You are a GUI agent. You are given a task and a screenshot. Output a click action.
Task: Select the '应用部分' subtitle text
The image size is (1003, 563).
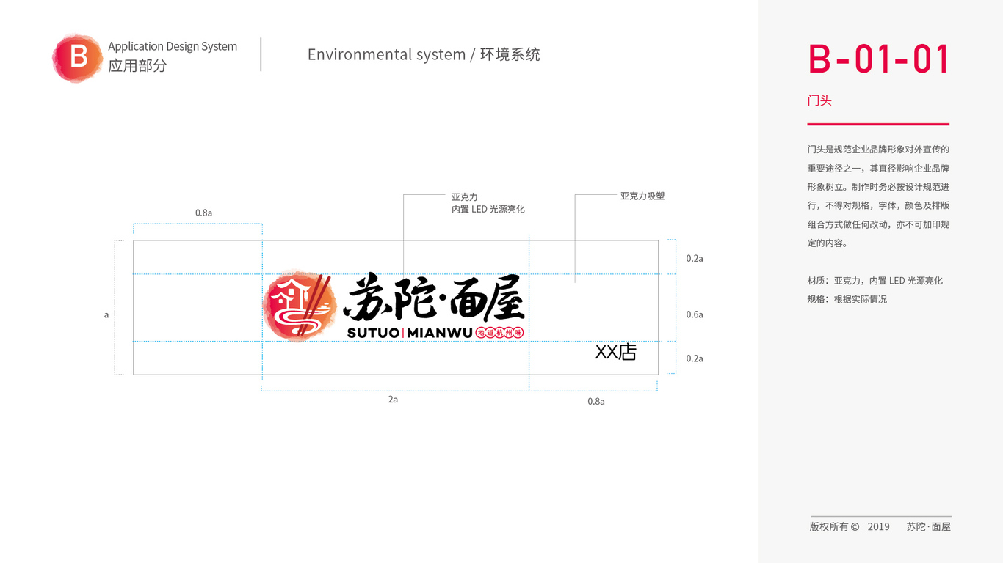[x=137, y=65]
